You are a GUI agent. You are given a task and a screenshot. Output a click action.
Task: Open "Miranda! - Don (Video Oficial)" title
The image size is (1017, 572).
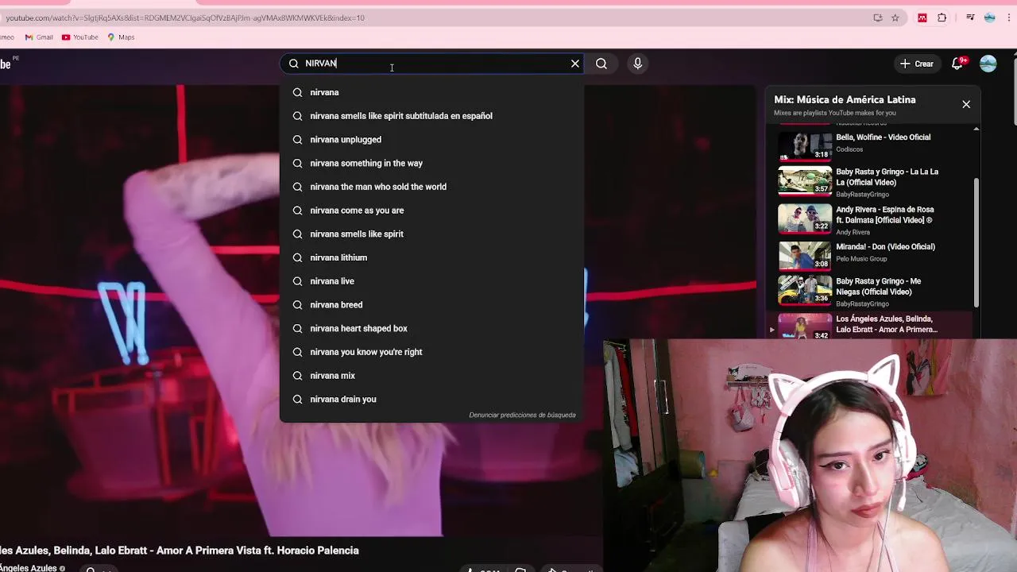tap(885, 247)
